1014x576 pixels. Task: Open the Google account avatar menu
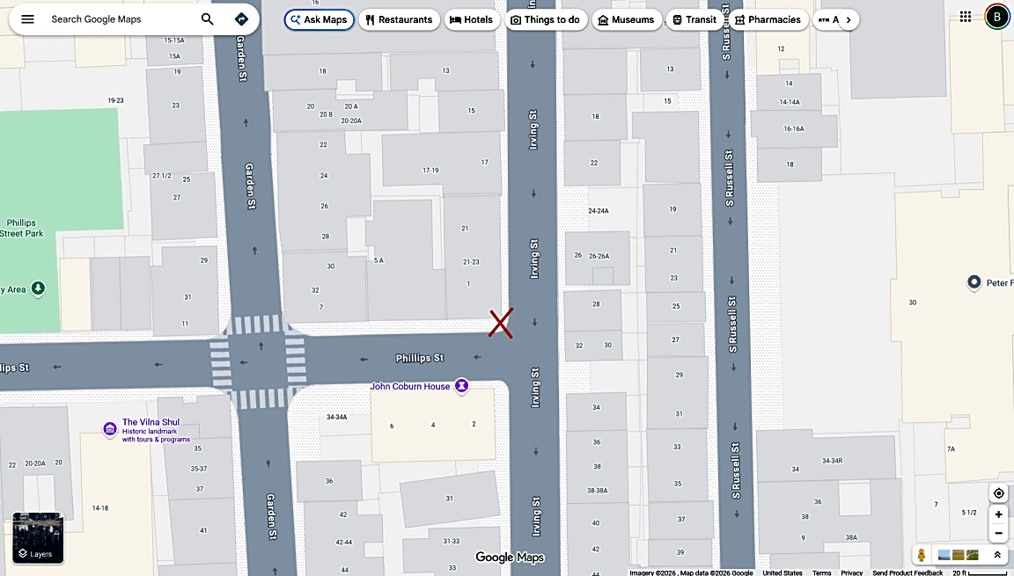click(996, 18)
